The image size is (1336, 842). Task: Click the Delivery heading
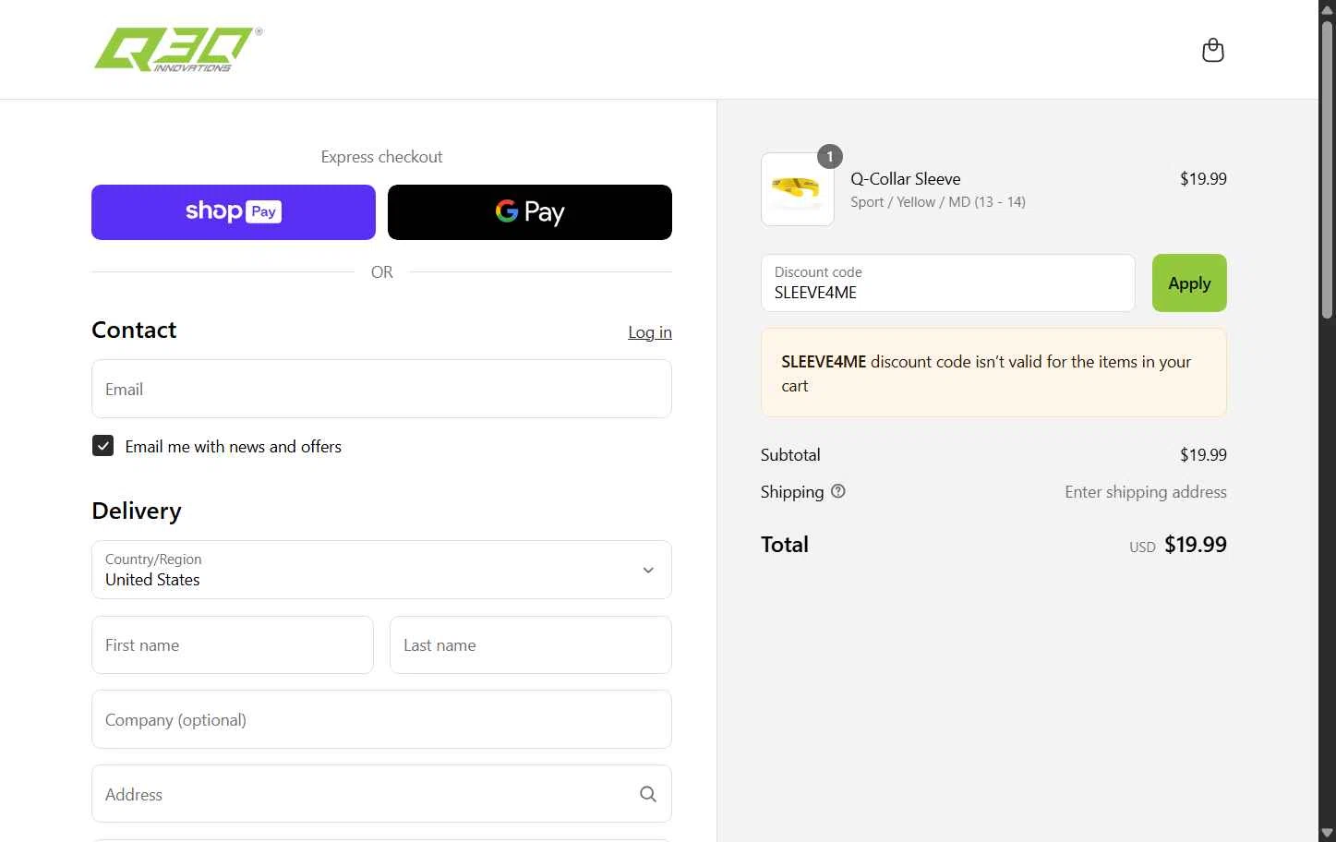[x=137, y=511]
